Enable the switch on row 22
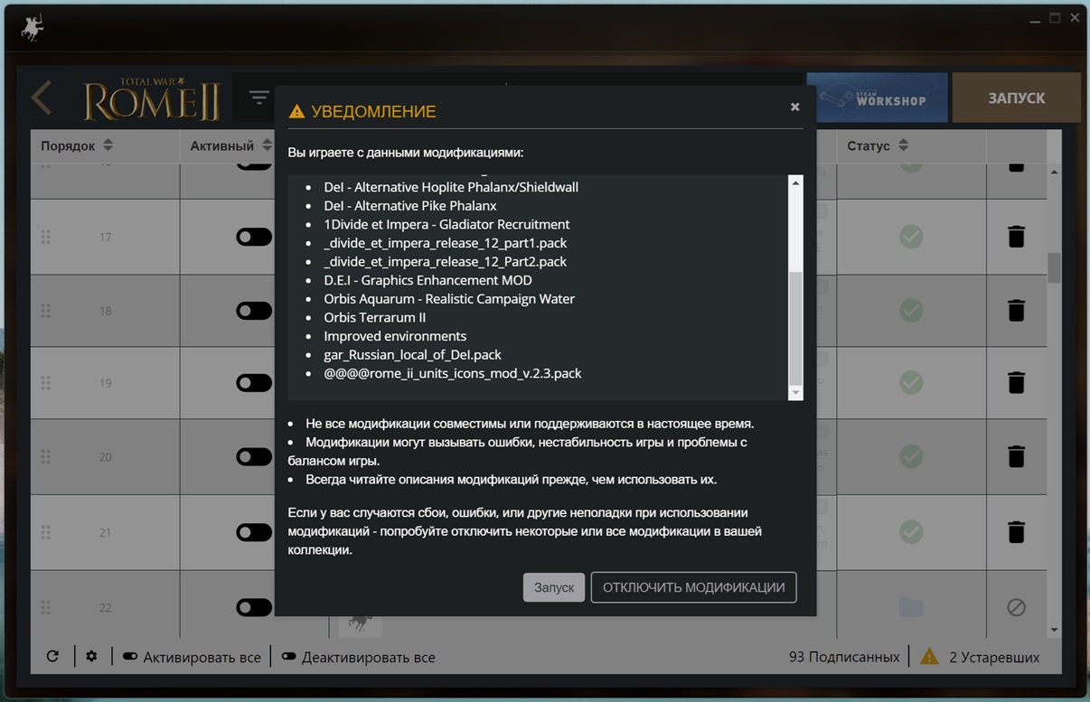Viewport: 1090px width, 702px height. (x=254, y=607)
